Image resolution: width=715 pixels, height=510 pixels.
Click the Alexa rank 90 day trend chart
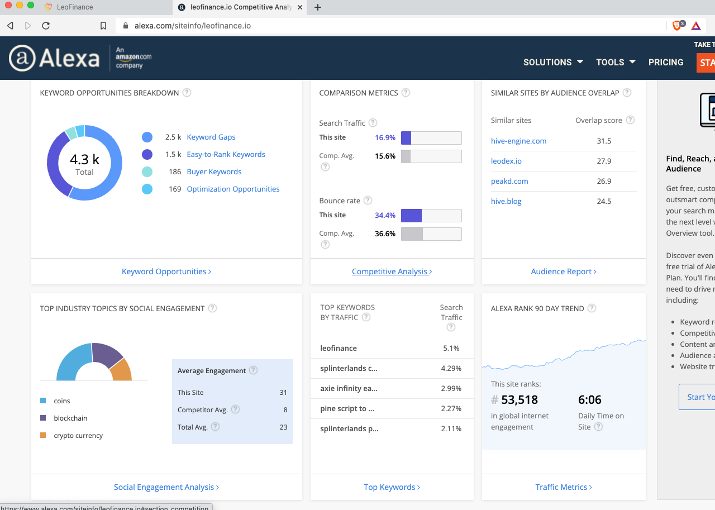click(x=564, y=355)
